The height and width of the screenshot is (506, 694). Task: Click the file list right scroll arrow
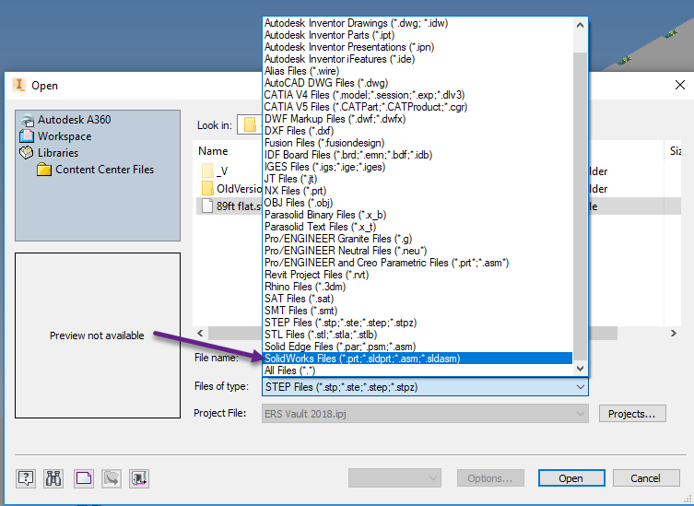click(673, 333)
